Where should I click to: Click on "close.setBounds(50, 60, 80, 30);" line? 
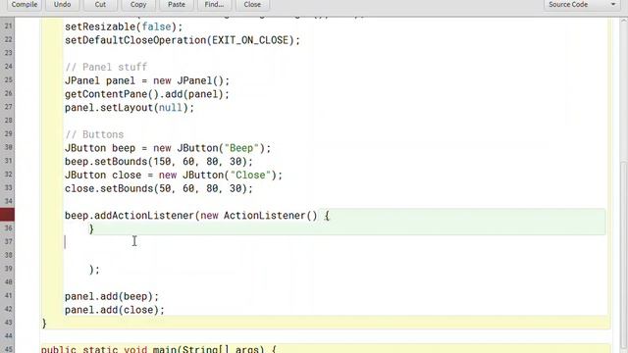pyautogui.click(x=159, y=188)
